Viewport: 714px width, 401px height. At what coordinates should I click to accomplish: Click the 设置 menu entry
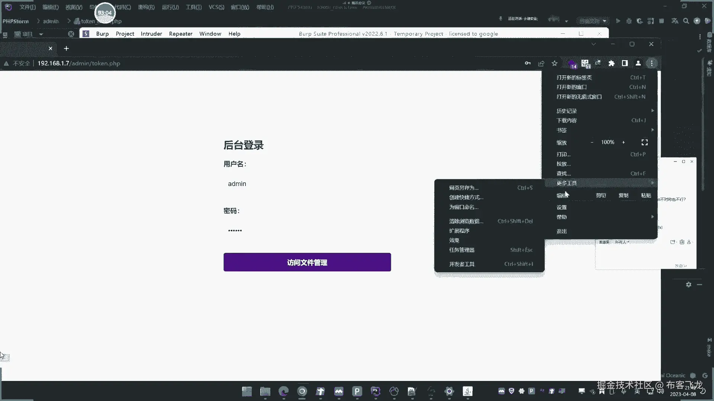562,208
